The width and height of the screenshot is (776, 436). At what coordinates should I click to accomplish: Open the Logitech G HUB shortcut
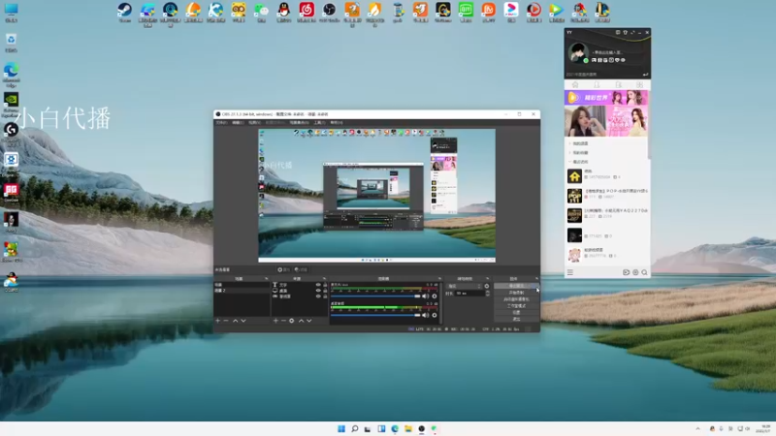coord(11,133)
